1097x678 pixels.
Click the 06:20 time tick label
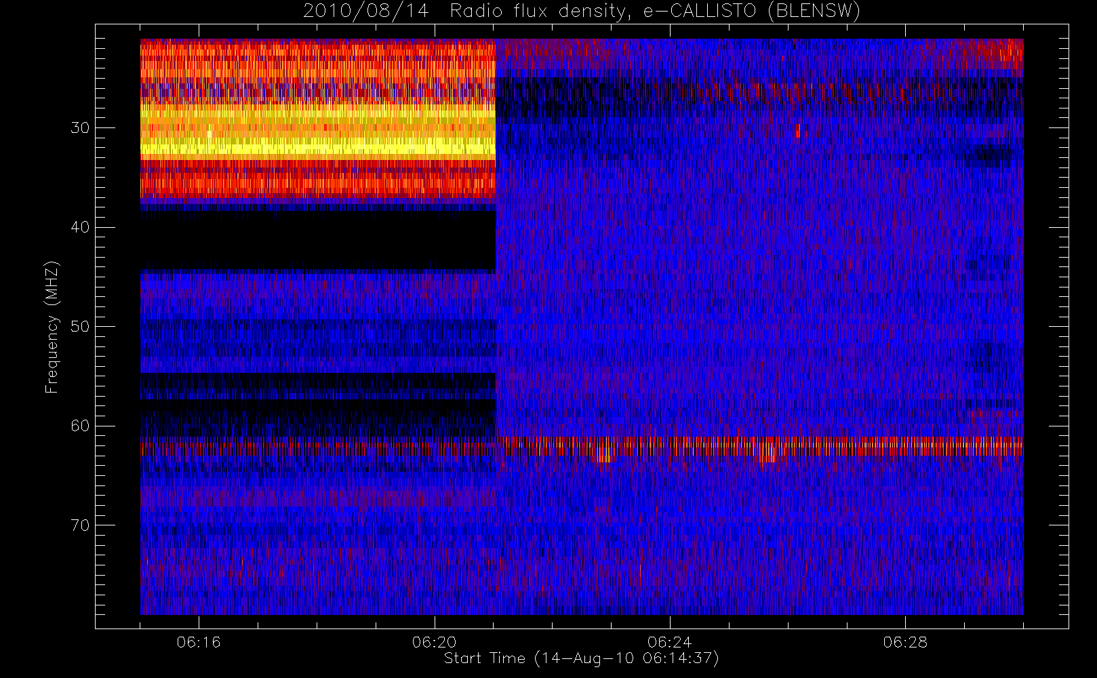click(x=435, y=642)
